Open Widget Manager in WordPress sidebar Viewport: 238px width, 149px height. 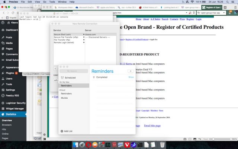(13, 108)
